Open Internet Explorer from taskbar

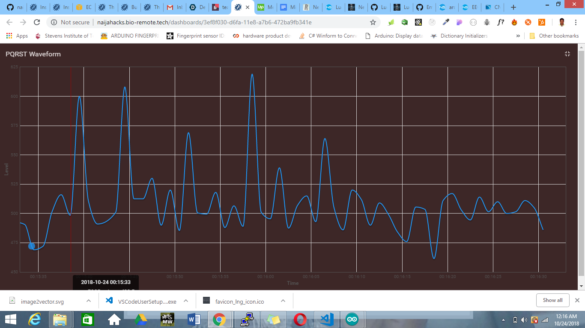pos(35,319)
